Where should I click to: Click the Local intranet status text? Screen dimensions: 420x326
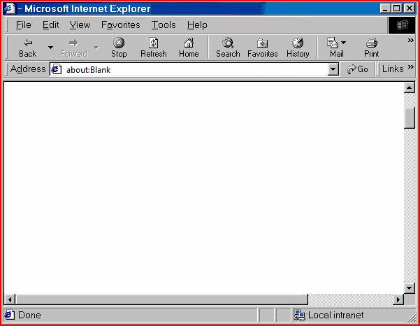(336, 315)
